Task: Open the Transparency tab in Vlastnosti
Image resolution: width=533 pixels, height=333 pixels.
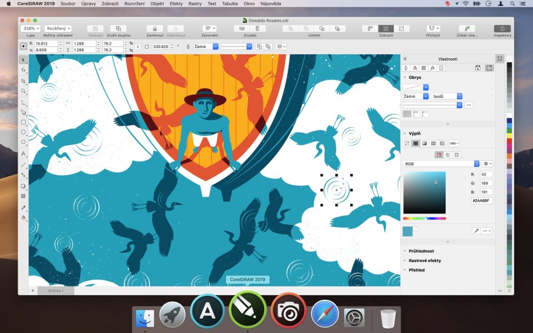Action: coord(424,68)
